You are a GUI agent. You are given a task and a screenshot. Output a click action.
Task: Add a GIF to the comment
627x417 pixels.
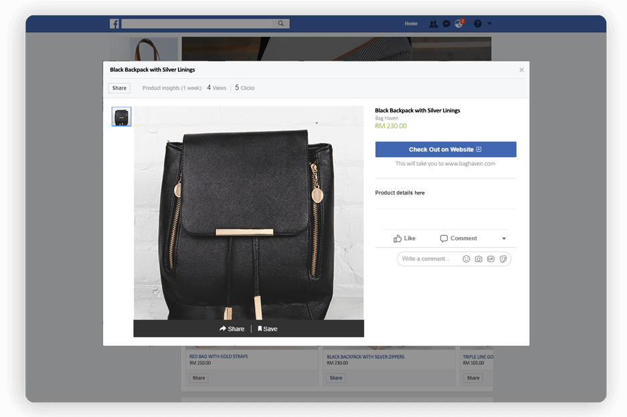tap(490, 259)
